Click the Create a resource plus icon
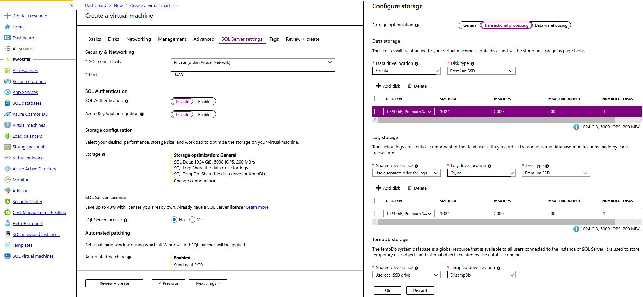Image resolution: width=643 pixels, height=297 pixels. pyautogui.click(x=7, y=16)
